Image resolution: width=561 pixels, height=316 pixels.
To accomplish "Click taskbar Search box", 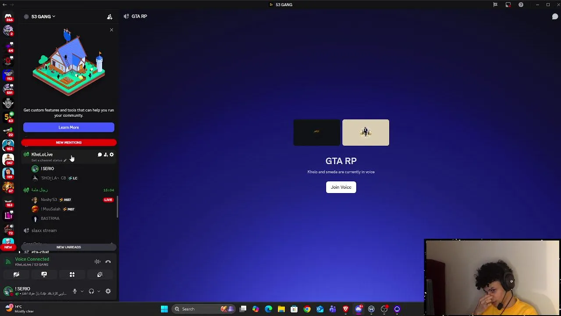I will tap(203, 309).
